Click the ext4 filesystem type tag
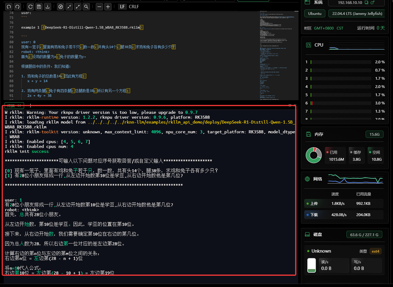The height and width of the screenshot is (287, 393). point(375,251)
